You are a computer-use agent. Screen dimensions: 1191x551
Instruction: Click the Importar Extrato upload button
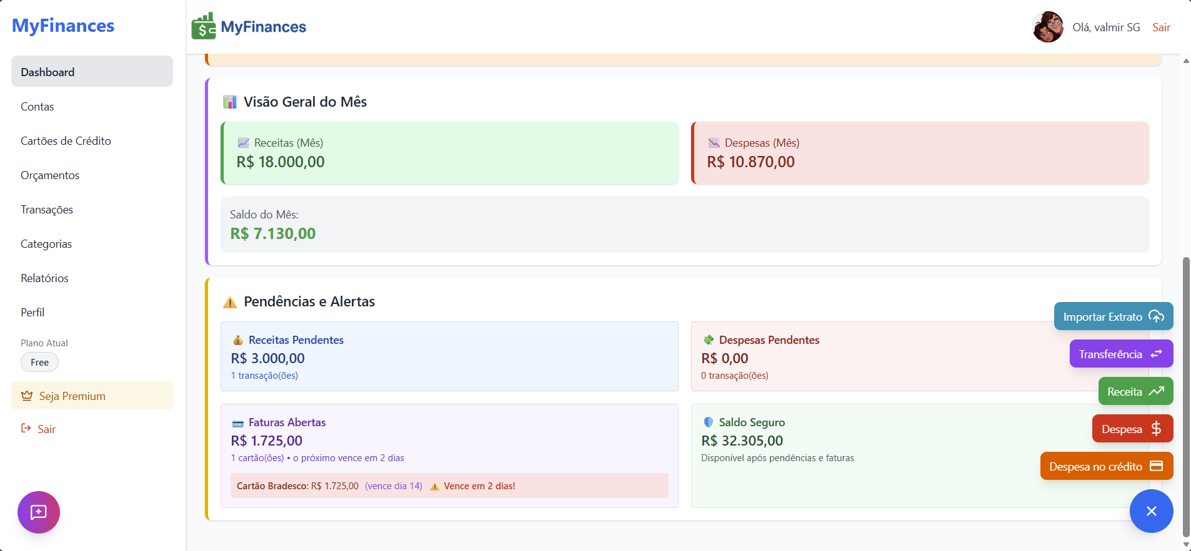[1113, 316]
